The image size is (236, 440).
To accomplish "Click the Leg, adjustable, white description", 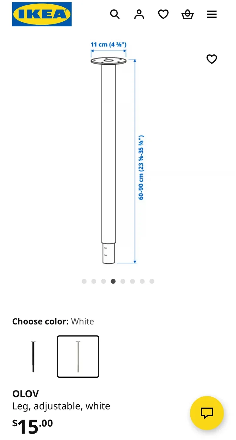I will point(61,406).
